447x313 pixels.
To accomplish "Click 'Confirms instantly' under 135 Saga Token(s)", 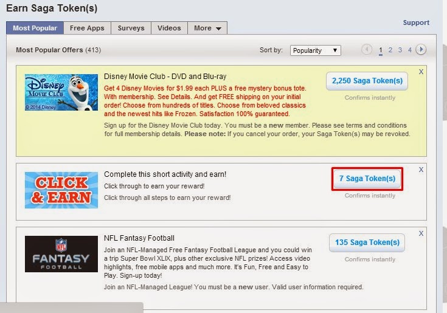I will pos(370,260).
